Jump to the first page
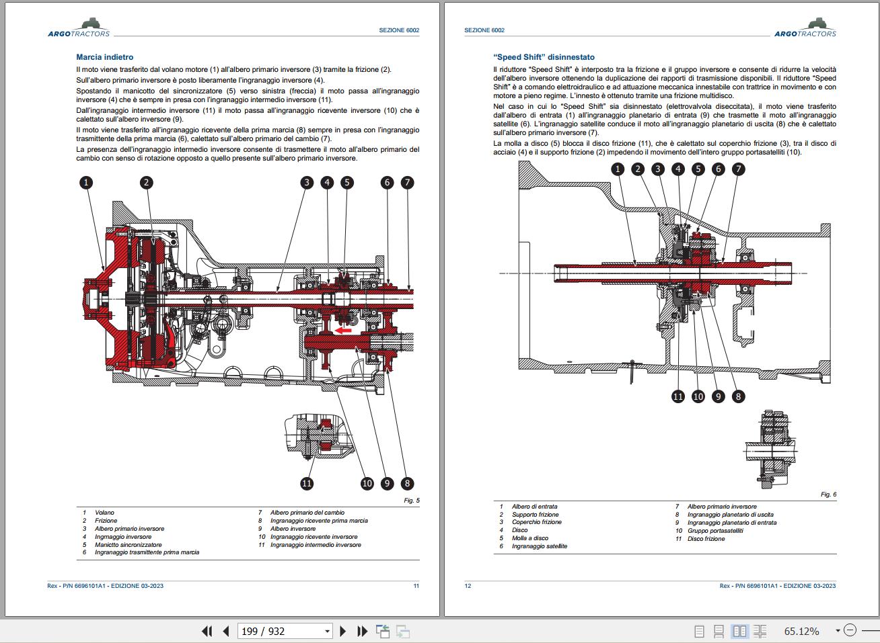This screenshot has height=643, width=880. [207, 631]
